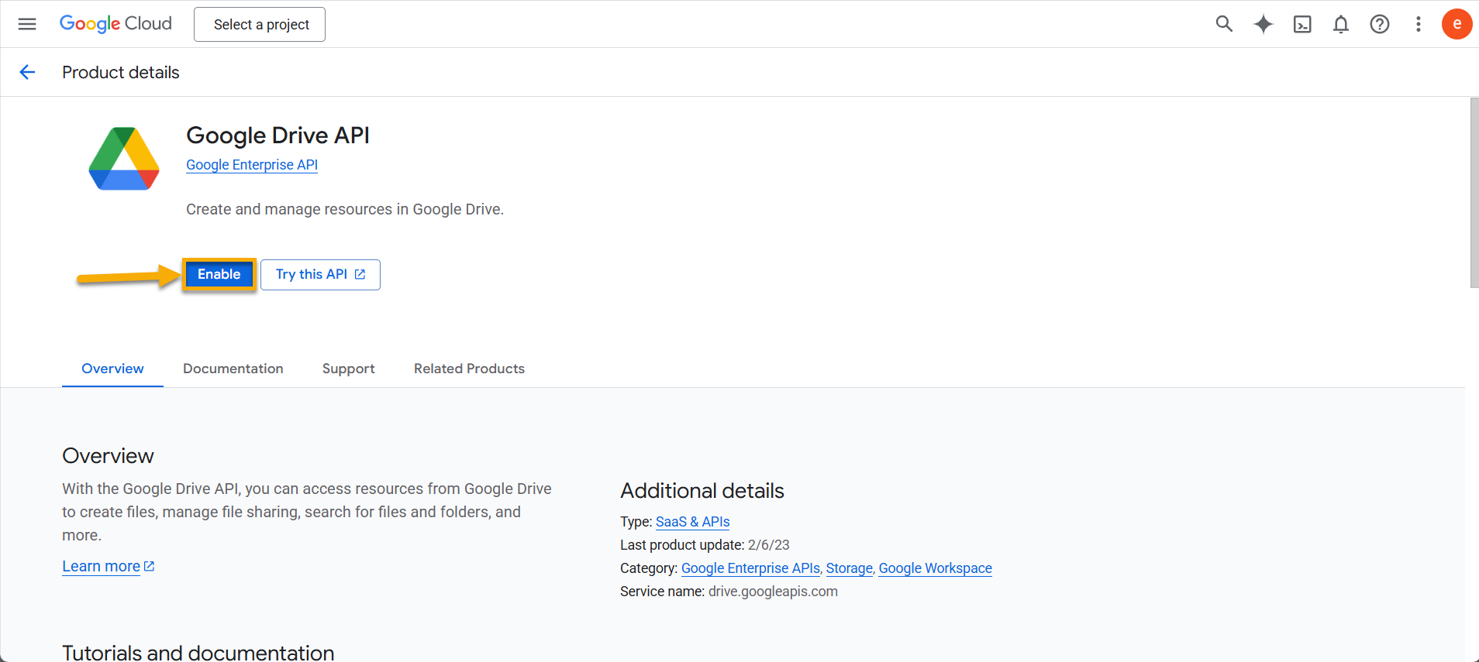Viewport: 1479px width, 662px height.
Task: Open the three-dot settings menu
Action: (x=1419, y=24)
